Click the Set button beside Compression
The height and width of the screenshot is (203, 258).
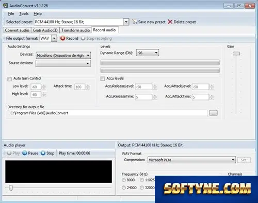click(x=244, y=160)
